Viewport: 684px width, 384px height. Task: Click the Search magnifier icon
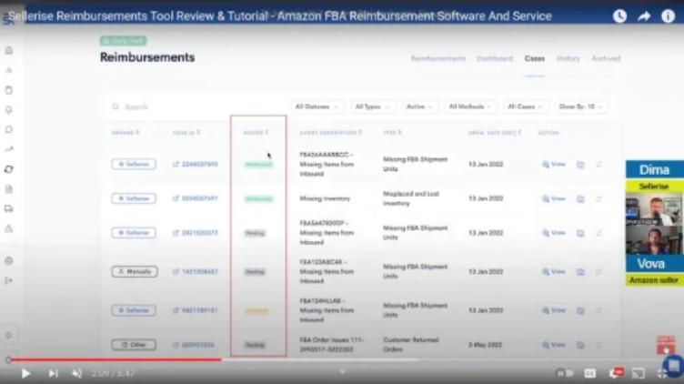tap(116, 106)
